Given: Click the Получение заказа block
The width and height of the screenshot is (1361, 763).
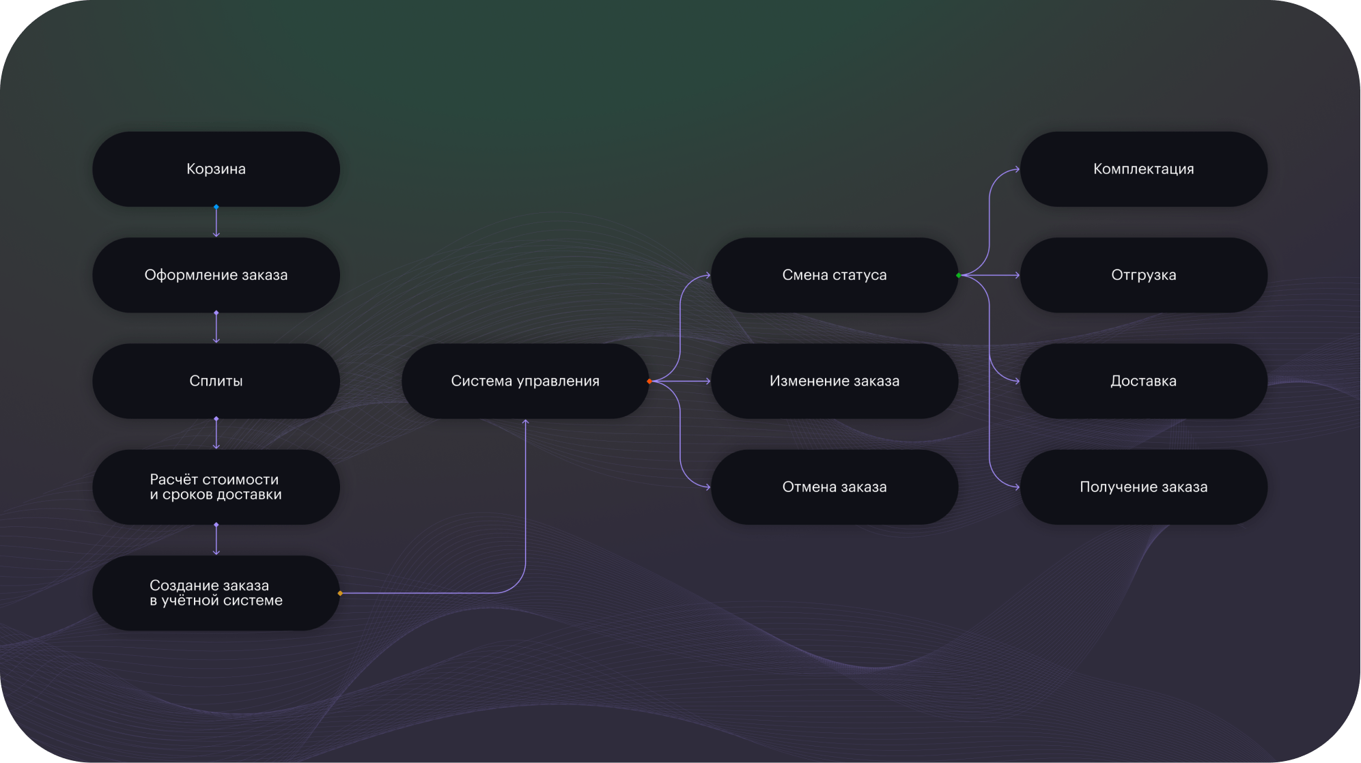Looking at the screenshot, I should [1143, 487].
